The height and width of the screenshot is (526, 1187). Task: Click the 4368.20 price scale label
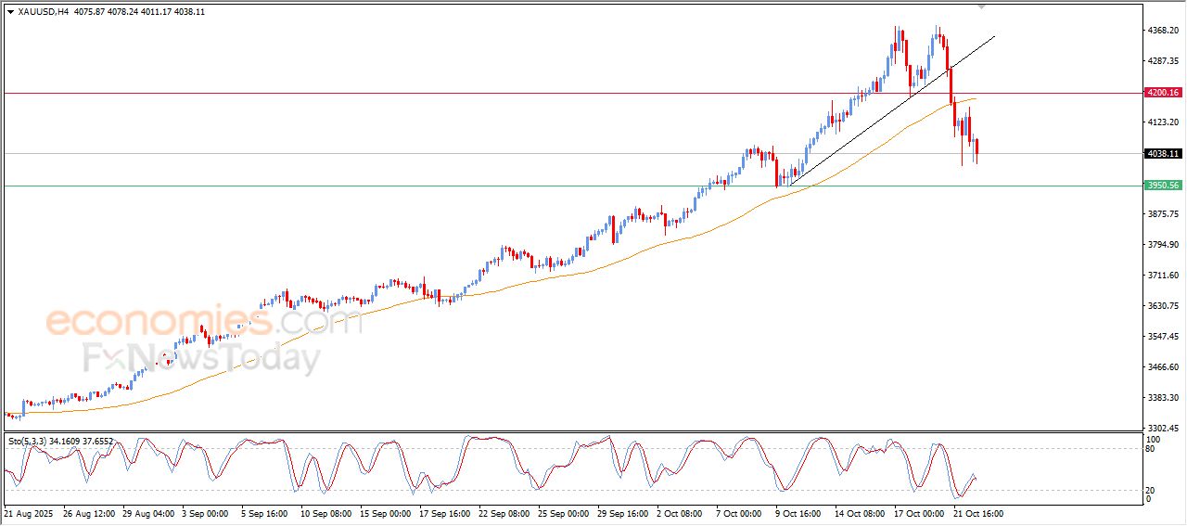coord(1162,31)
